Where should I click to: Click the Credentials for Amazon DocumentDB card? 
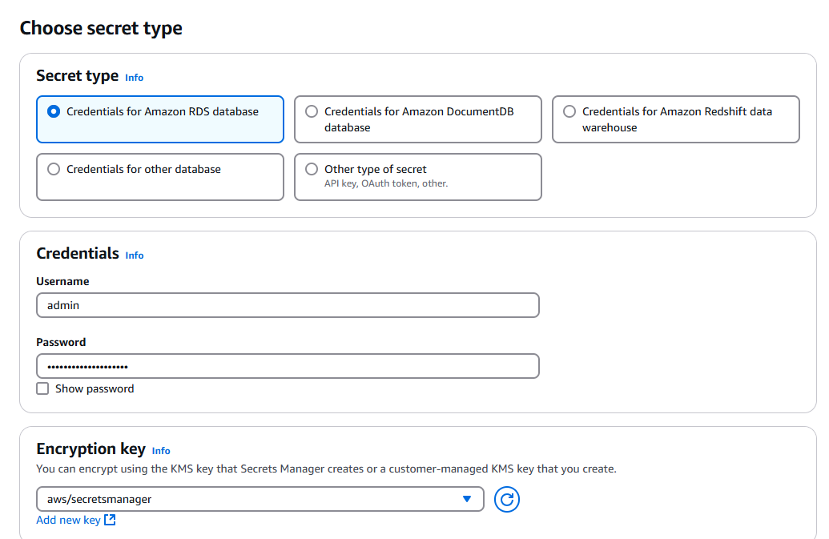(417, 119)
